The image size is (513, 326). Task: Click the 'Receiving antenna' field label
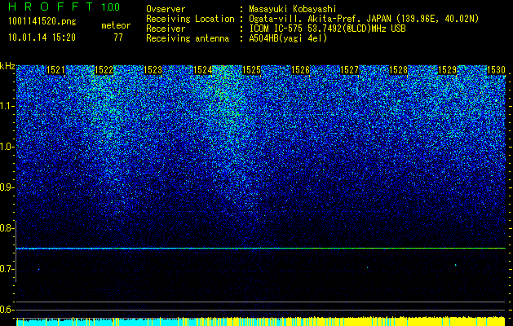188,38
